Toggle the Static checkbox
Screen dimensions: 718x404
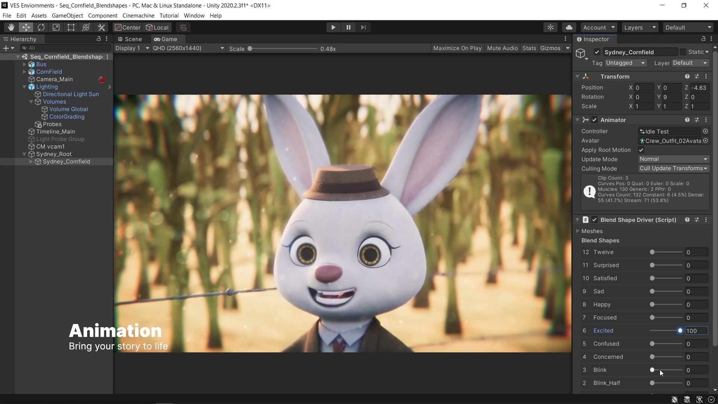(x=683, y=52)
